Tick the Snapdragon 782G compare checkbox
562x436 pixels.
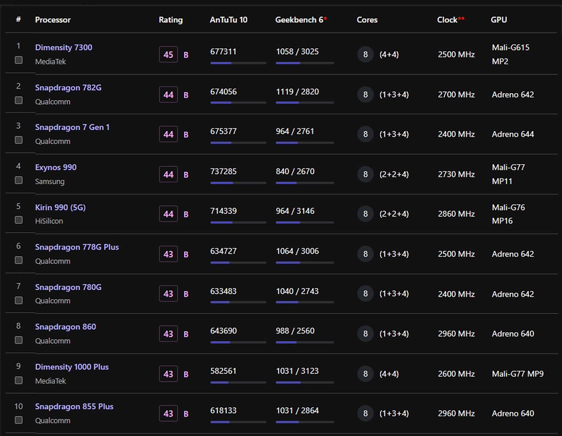[18, 100]
